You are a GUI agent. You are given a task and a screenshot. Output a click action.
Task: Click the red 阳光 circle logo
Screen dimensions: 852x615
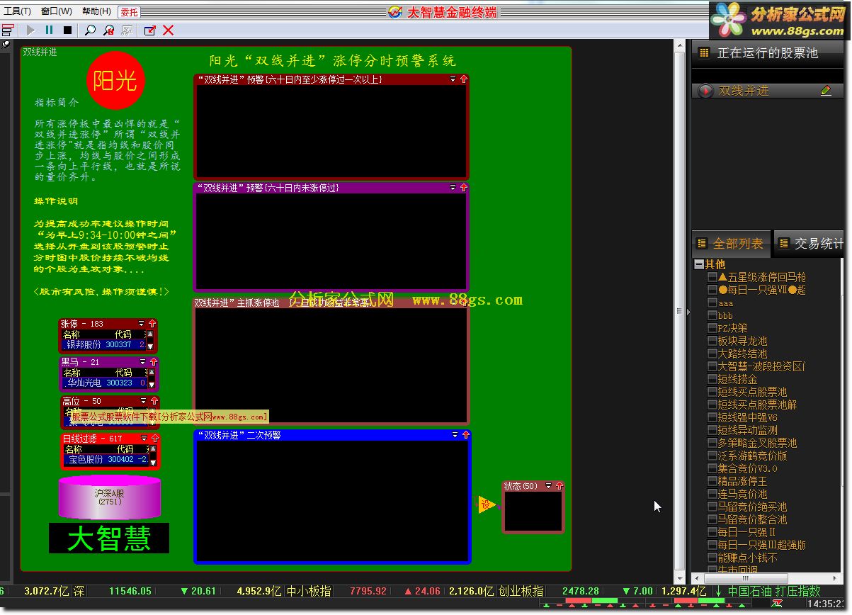point(115,80)
